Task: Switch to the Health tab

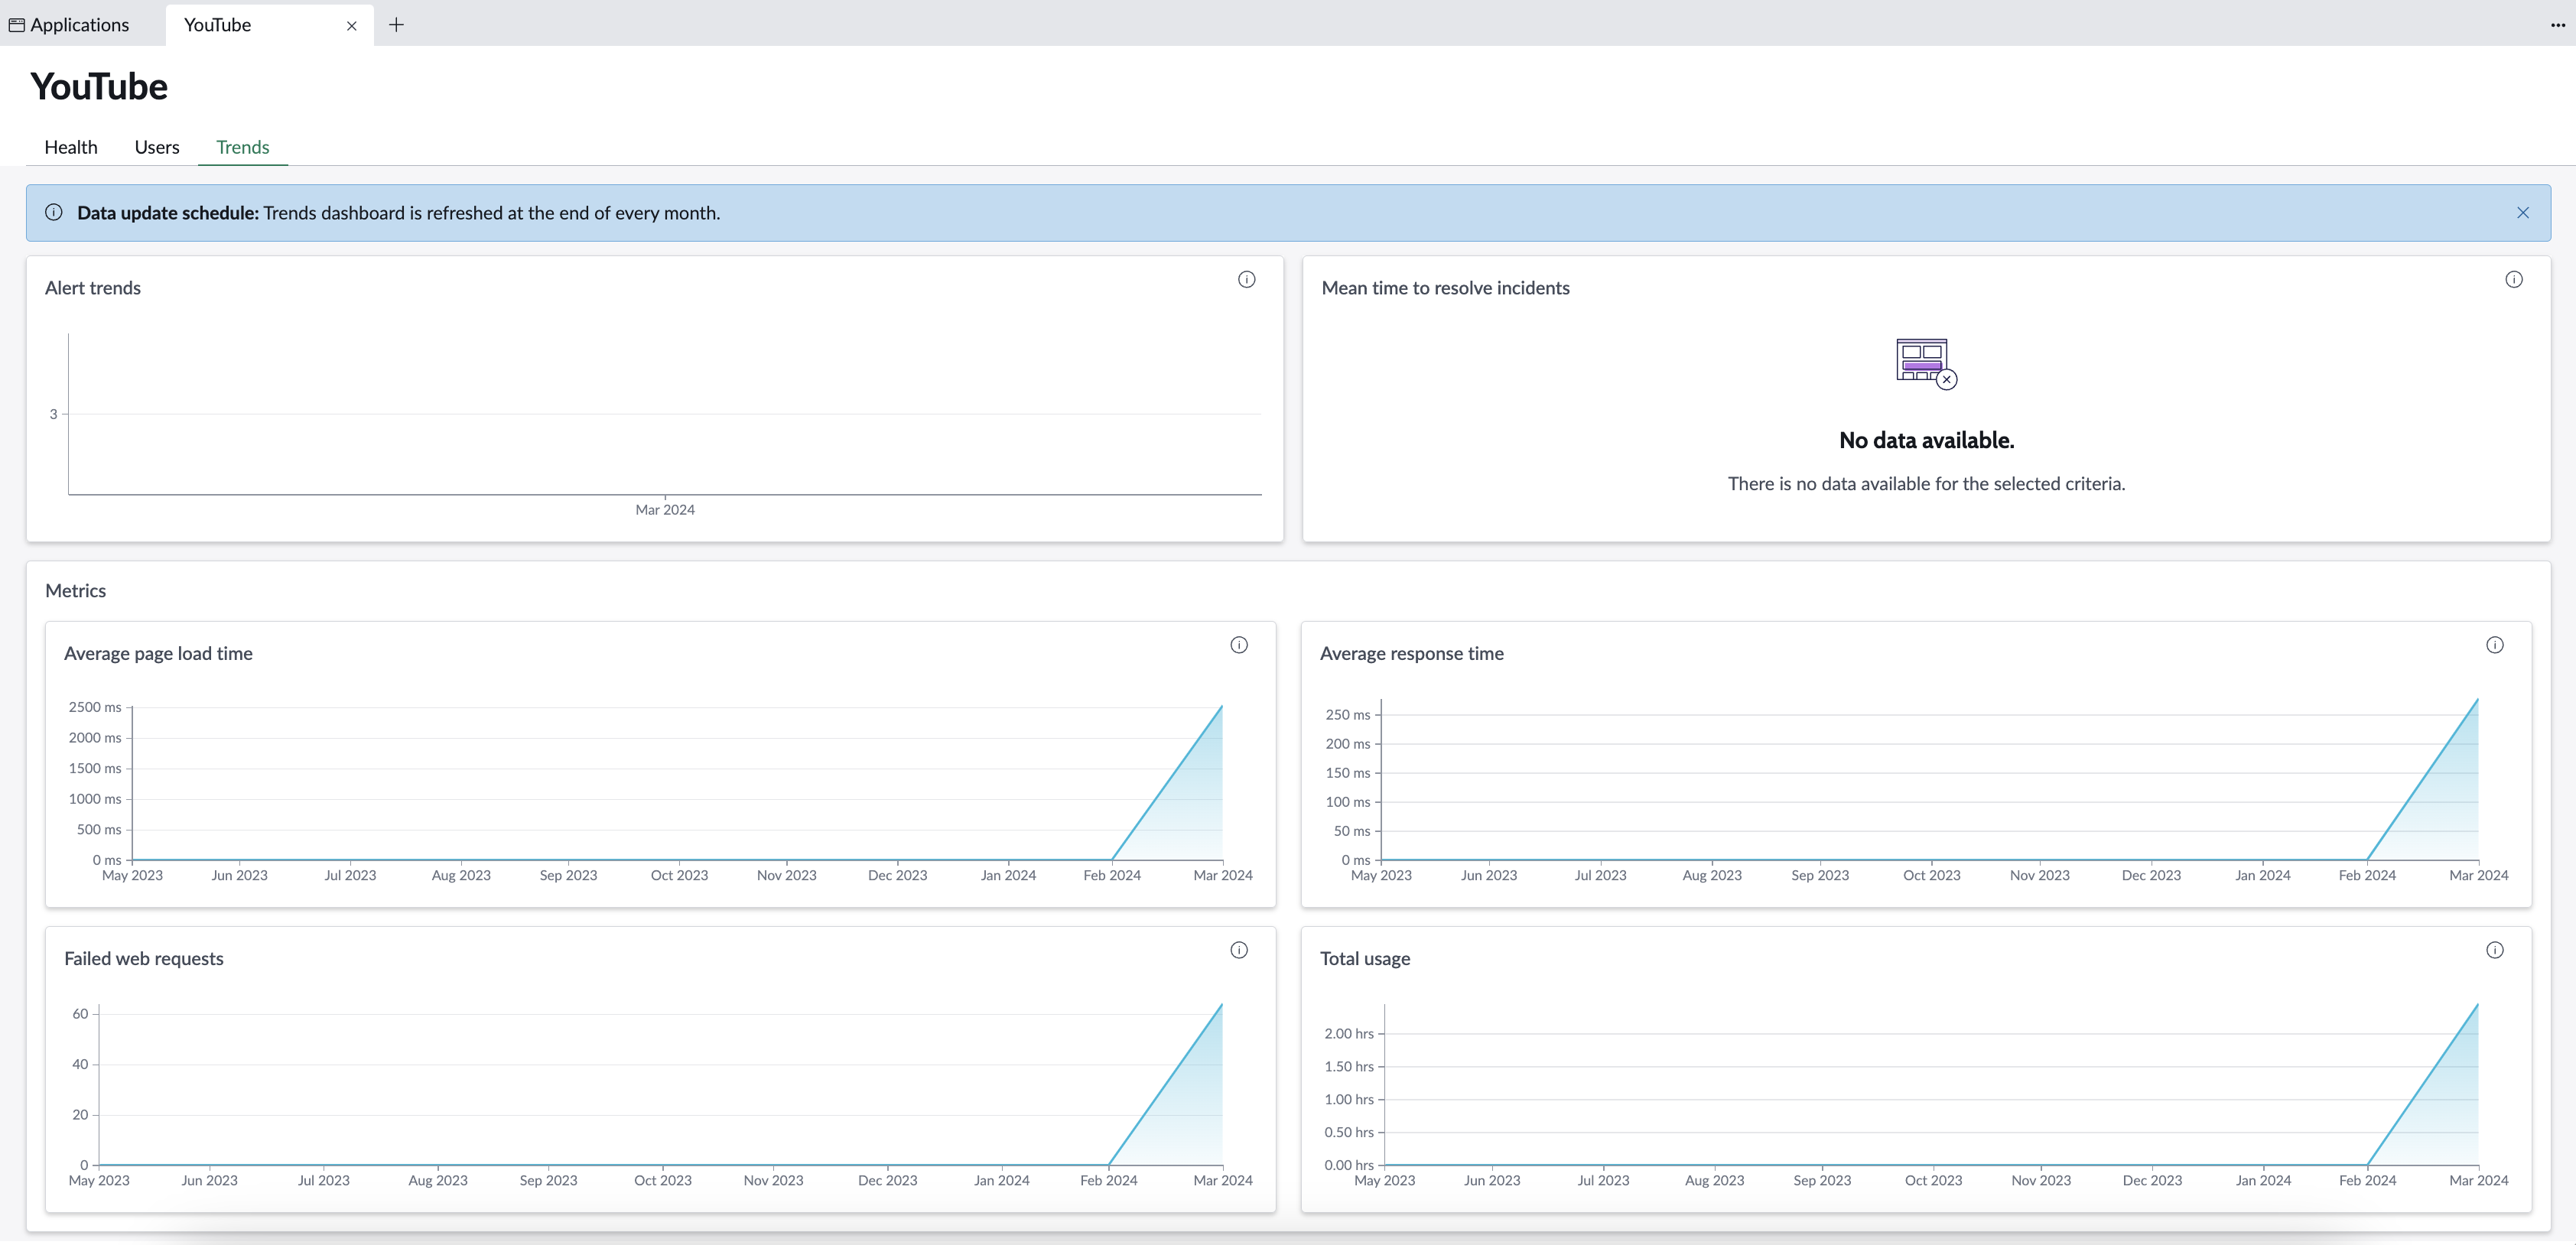Action: [71, 147]
